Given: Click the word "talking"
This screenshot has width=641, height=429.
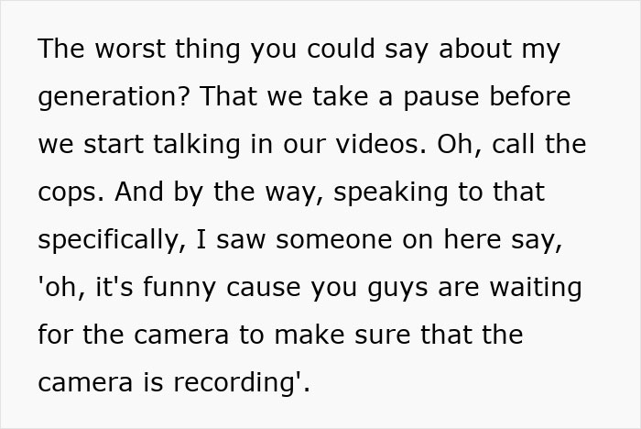Looking at the screenshot, I should [197, 145].
